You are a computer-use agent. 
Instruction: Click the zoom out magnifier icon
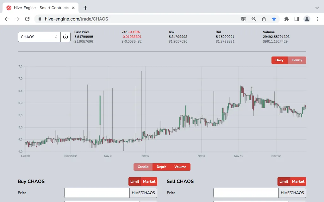click(254, 19)
